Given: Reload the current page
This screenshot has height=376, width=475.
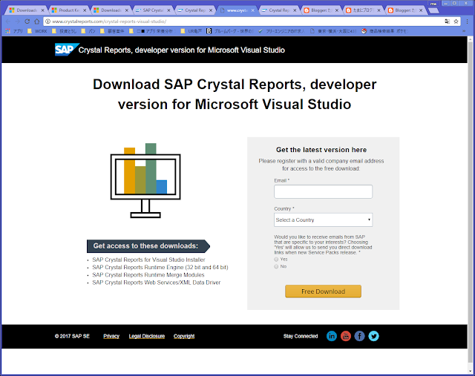Looking at the screenshot, I should tap(27, 22).
